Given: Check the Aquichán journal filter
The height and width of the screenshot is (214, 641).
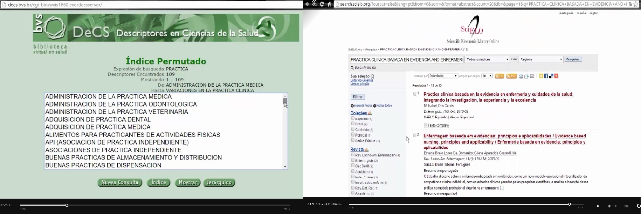Looking at the screenshot, I should pyautogui.click(x=353, y=171).
